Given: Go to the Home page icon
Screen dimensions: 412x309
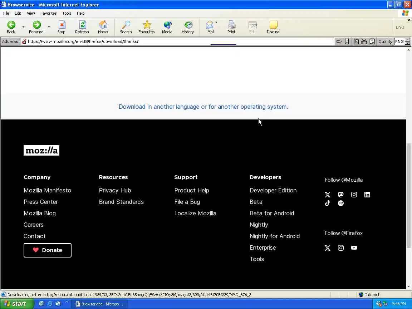Looking at the screenshot, I should [103, 27].
